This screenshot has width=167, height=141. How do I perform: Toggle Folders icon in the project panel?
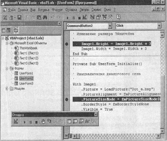point(16,30)
